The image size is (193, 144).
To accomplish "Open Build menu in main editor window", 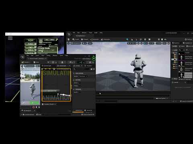I will click(x=96, y=33).
